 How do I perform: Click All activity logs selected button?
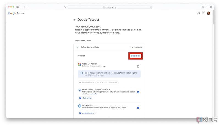click(x=107, y=82)
